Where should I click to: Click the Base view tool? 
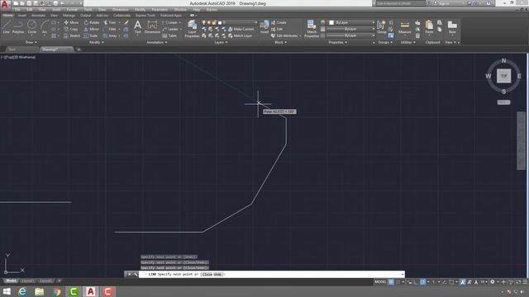452,27
